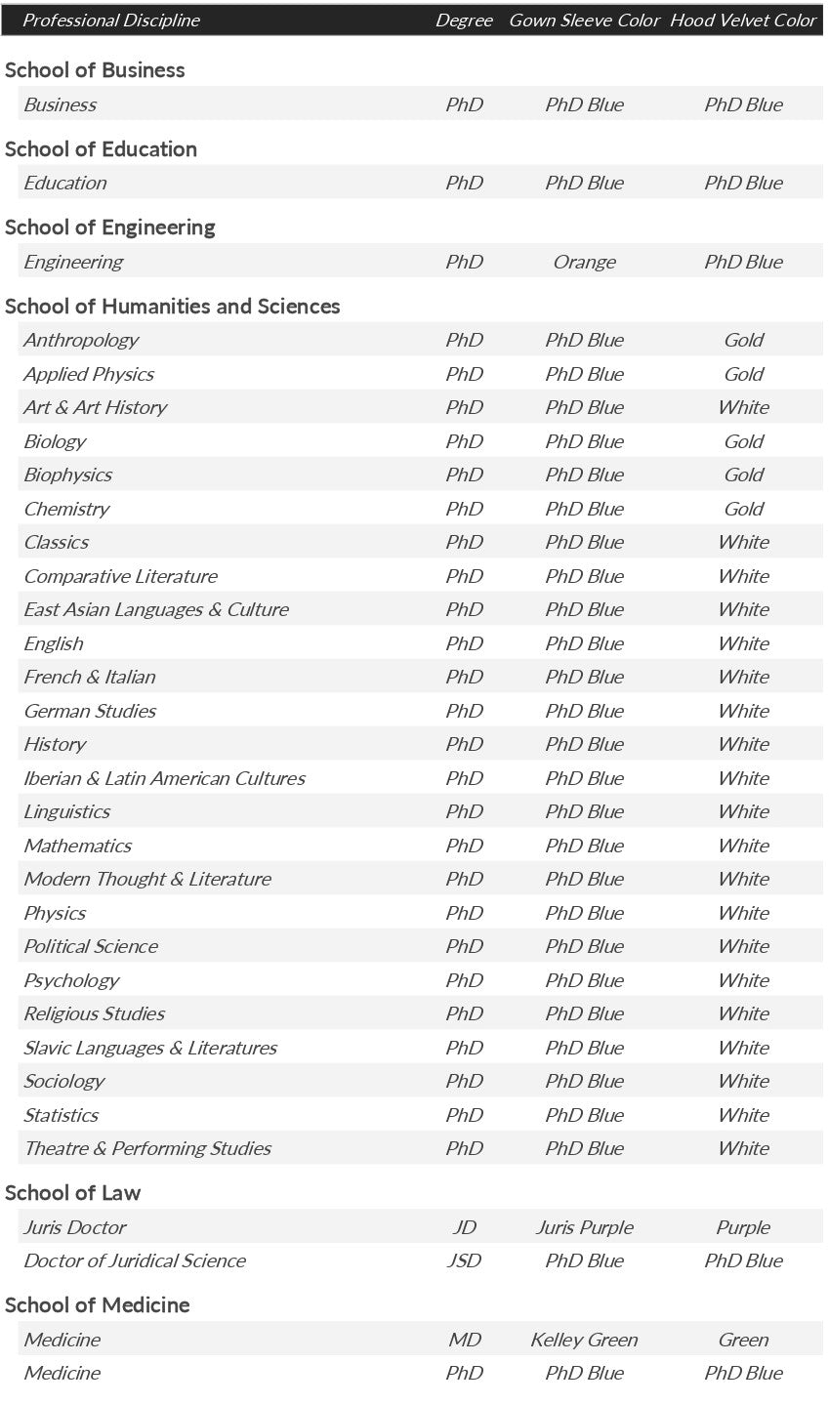The height and width of the screenshot is (1404, 829).
Task: Click the School of Engineering heading
Action: tap(109, 227)
